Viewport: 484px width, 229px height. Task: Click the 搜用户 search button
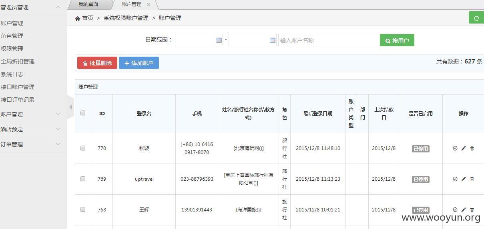pyautogui.click(x=397, y=40)
